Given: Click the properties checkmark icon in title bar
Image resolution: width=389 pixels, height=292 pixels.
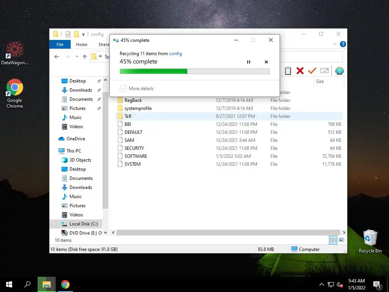Looking at the screenshot, I should [x=68, y=34].
